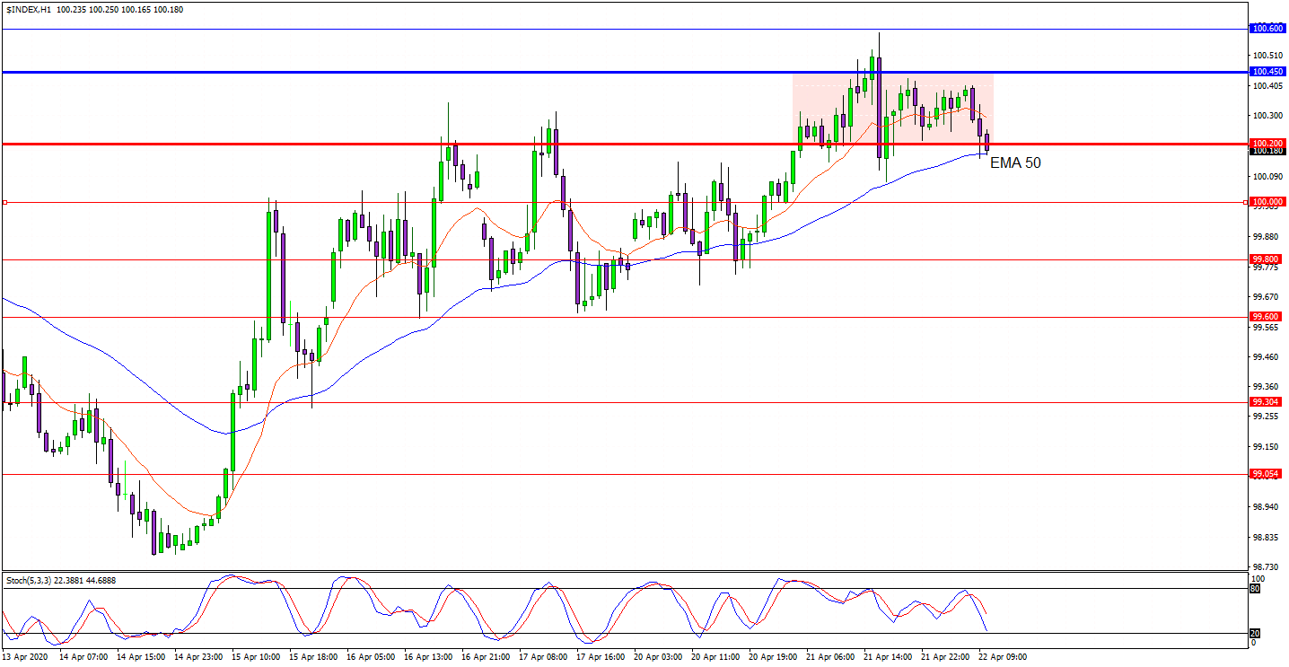Click the 100.090 price scale value
The image size is (1289, 667).
[1267, 176]
